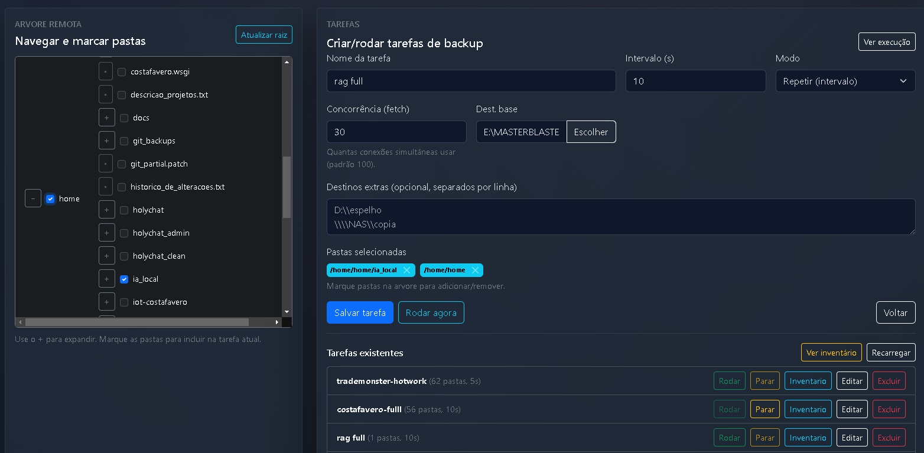Viewport: 924px width, 453px height.
Task: Expand the docs folder with plus icon
Action: [106, 118]
